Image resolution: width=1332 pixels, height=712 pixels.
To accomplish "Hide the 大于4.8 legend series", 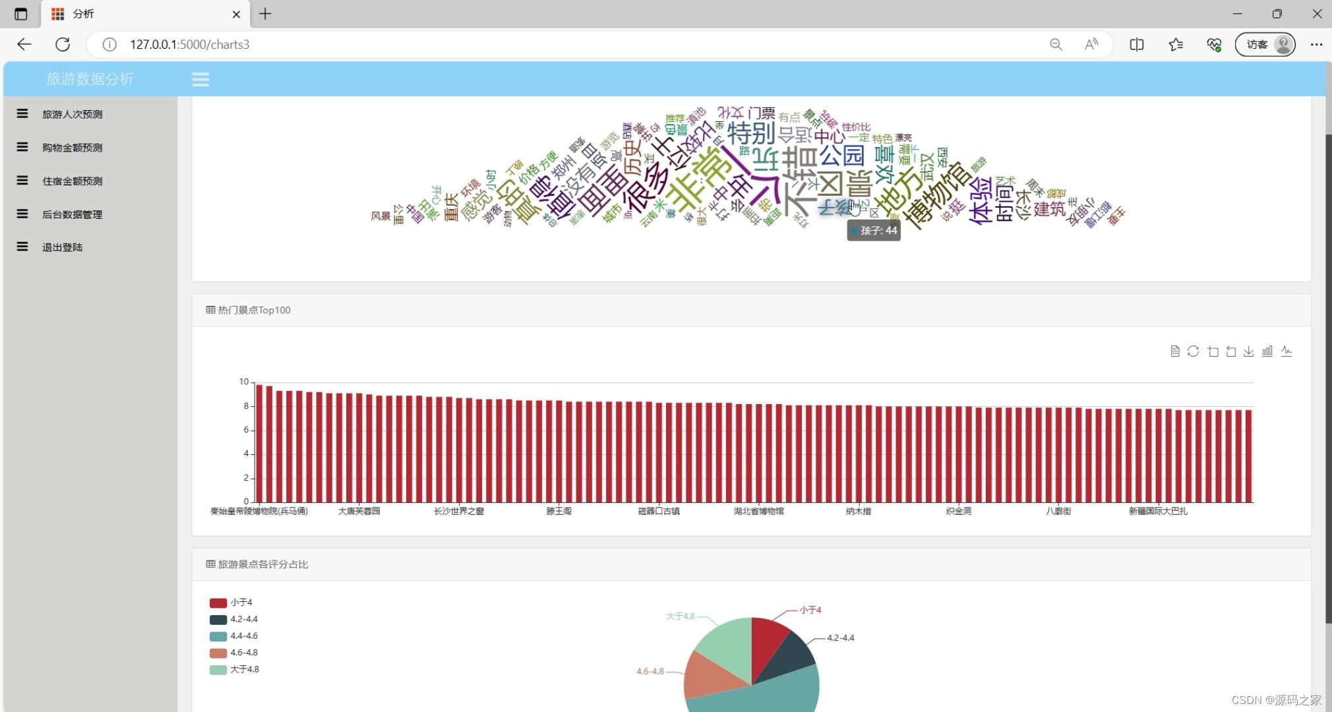I will pos(244,669).
